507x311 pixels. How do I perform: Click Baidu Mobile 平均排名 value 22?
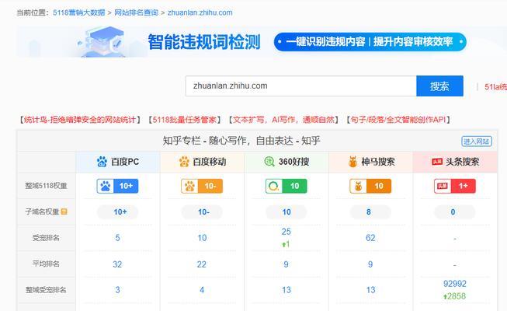pos(202,264)
